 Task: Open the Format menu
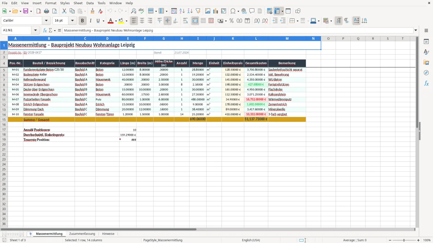(x=51, y=3)
